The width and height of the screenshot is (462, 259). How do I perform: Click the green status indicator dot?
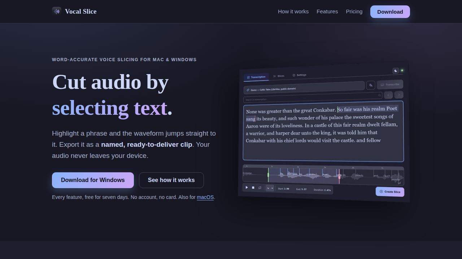tap(402, 71)
